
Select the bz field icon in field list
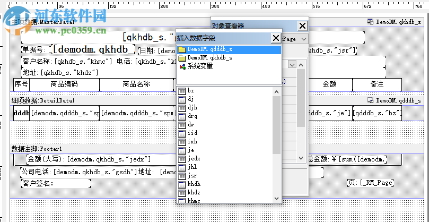[x=182, y=91]
